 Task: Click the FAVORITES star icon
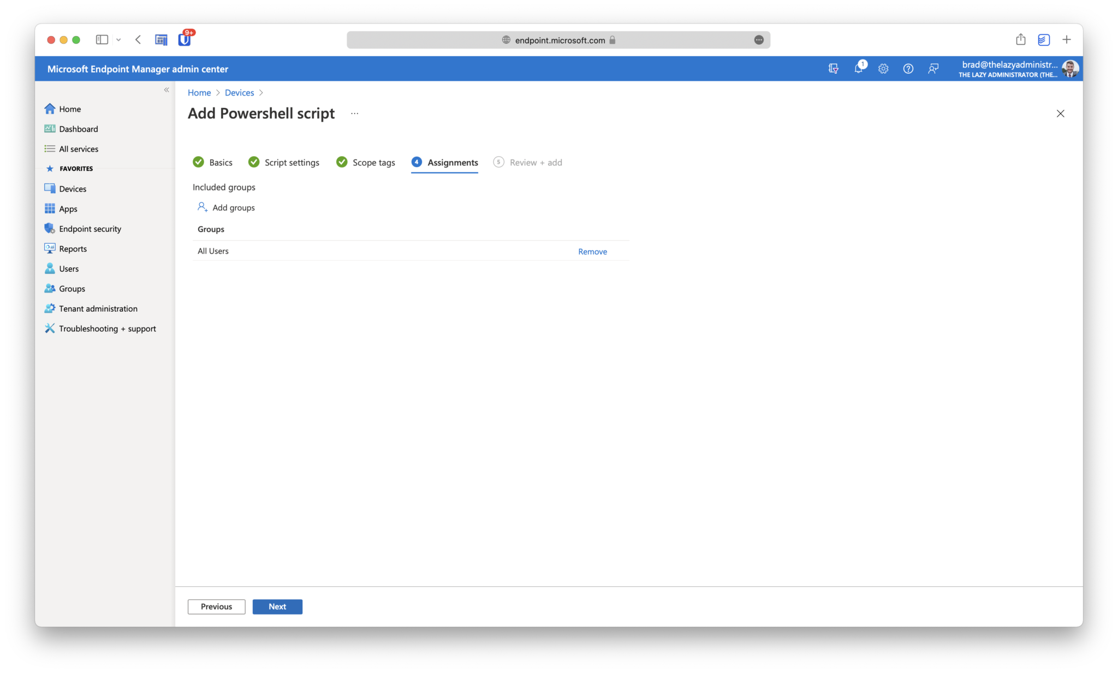pos(50,169)
